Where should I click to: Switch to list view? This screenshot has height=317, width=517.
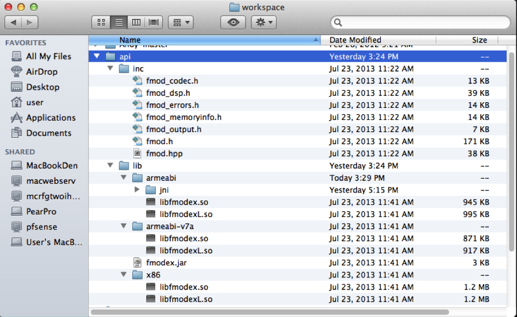pos(118,22)
